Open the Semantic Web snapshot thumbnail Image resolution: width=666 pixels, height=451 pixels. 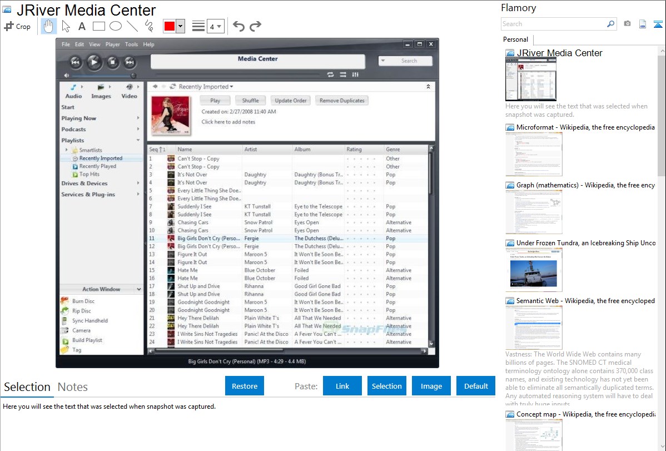coord(534,328)
